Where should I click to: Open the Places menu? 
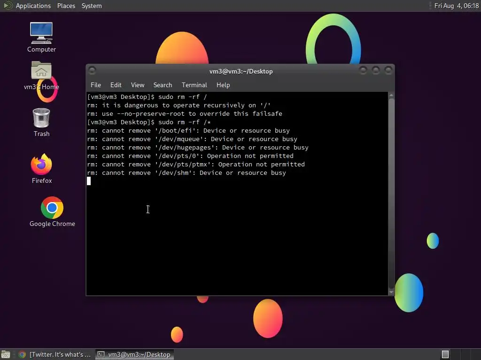click(x=66, y=6)
